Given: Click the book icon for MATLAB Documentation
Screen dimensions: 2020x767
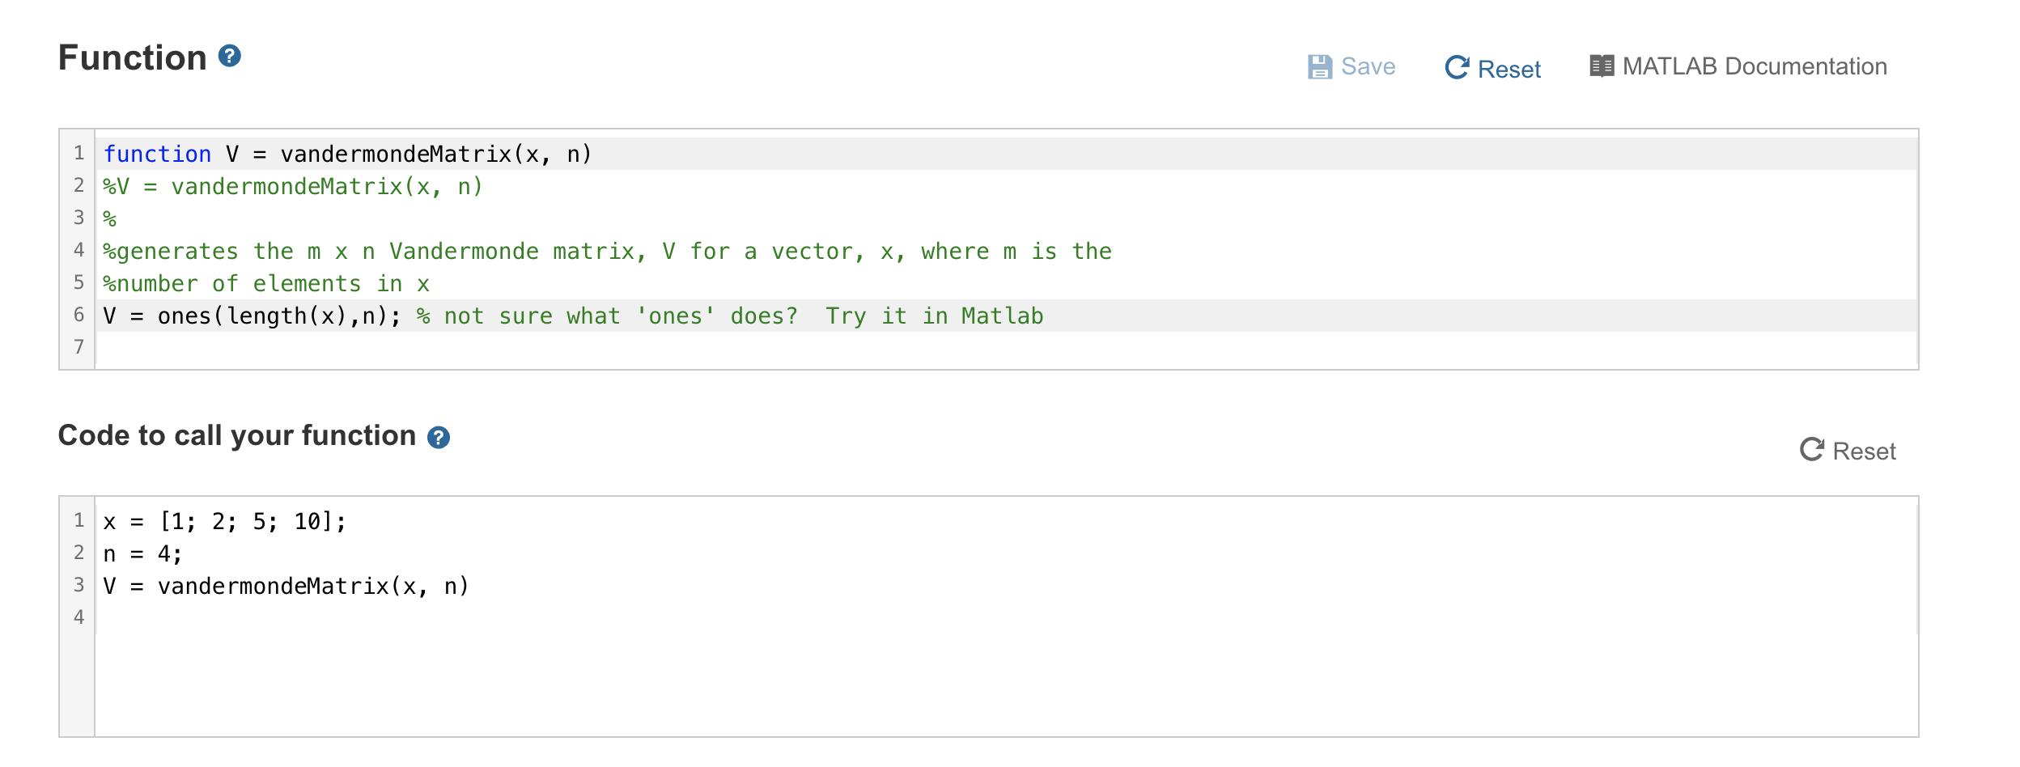Looking at the screenshot, I should point(1602,66).
